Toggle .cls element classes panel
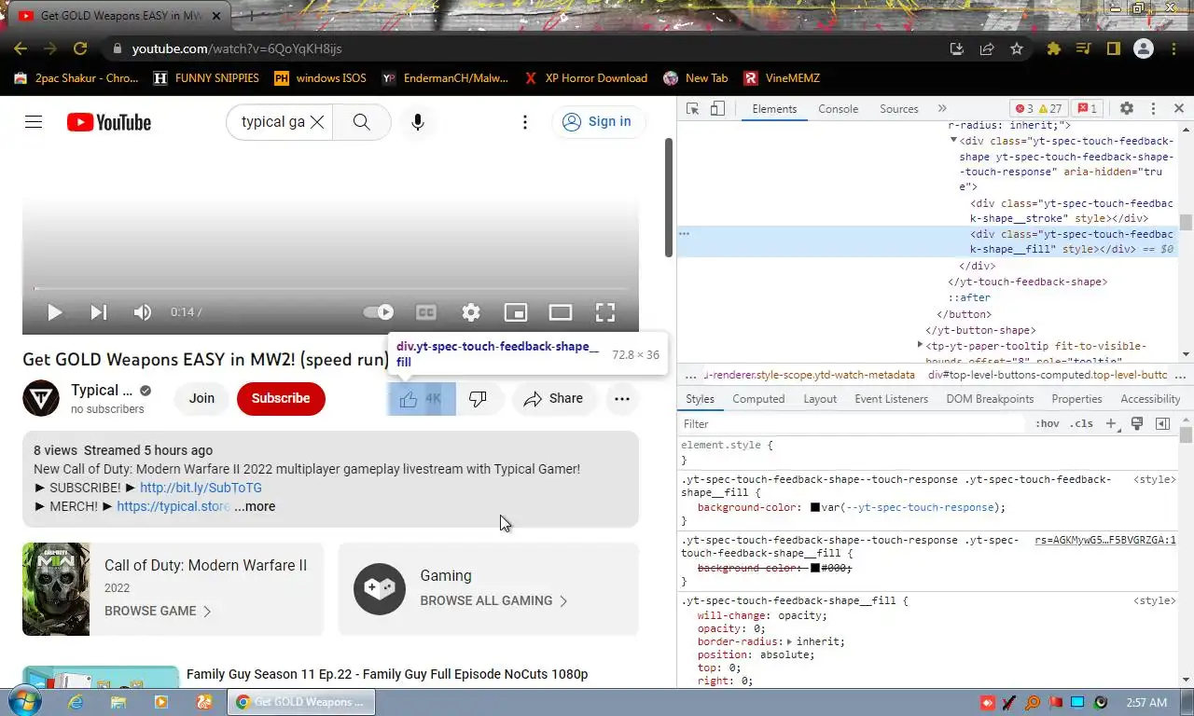 tap(1081, 424)
